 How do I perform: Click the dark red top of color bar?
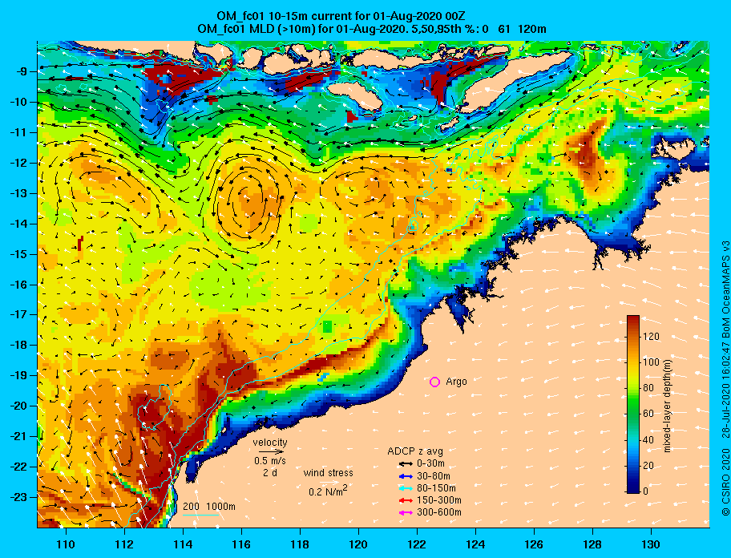(633, 319)
